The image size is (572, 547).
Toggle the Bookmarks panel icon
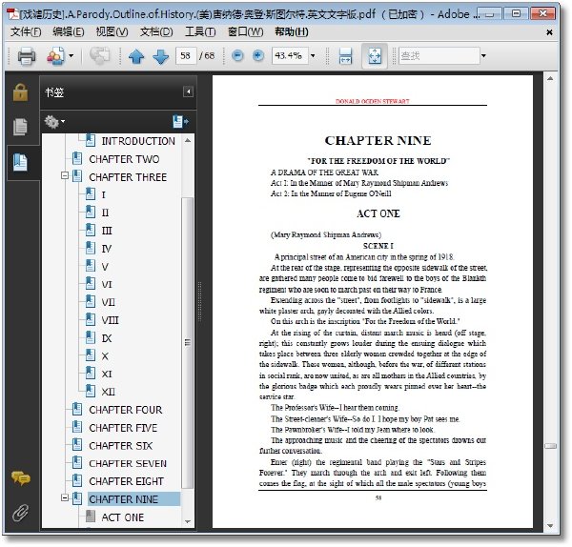(x=20, y=162)
